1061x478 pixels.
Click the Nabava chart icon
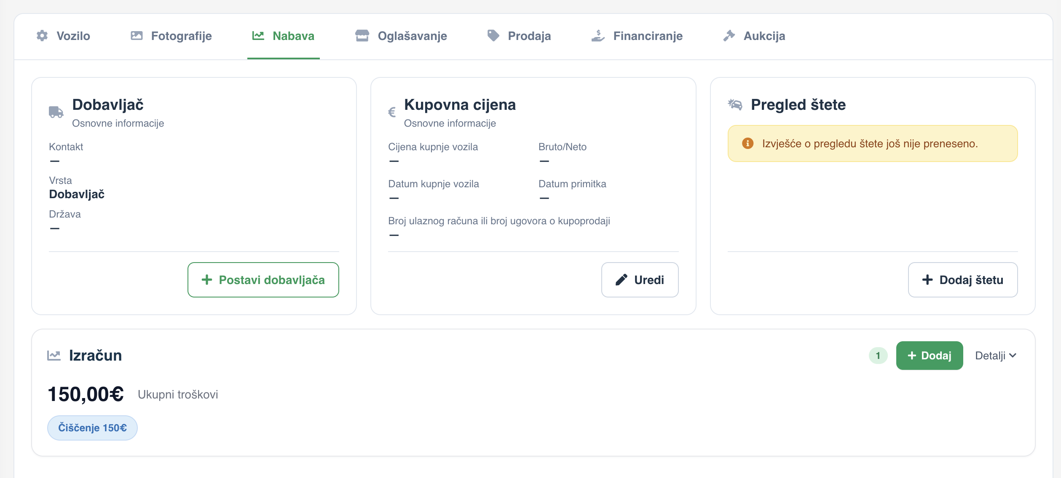tap(258, 36)
